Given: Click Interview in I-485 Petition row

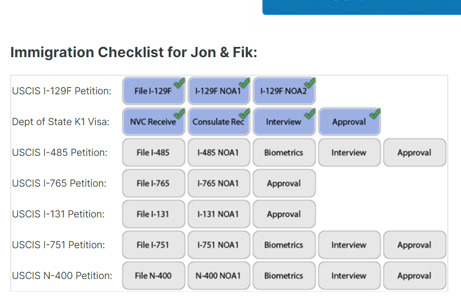Looking at the screenshot, I should point(349,152).
